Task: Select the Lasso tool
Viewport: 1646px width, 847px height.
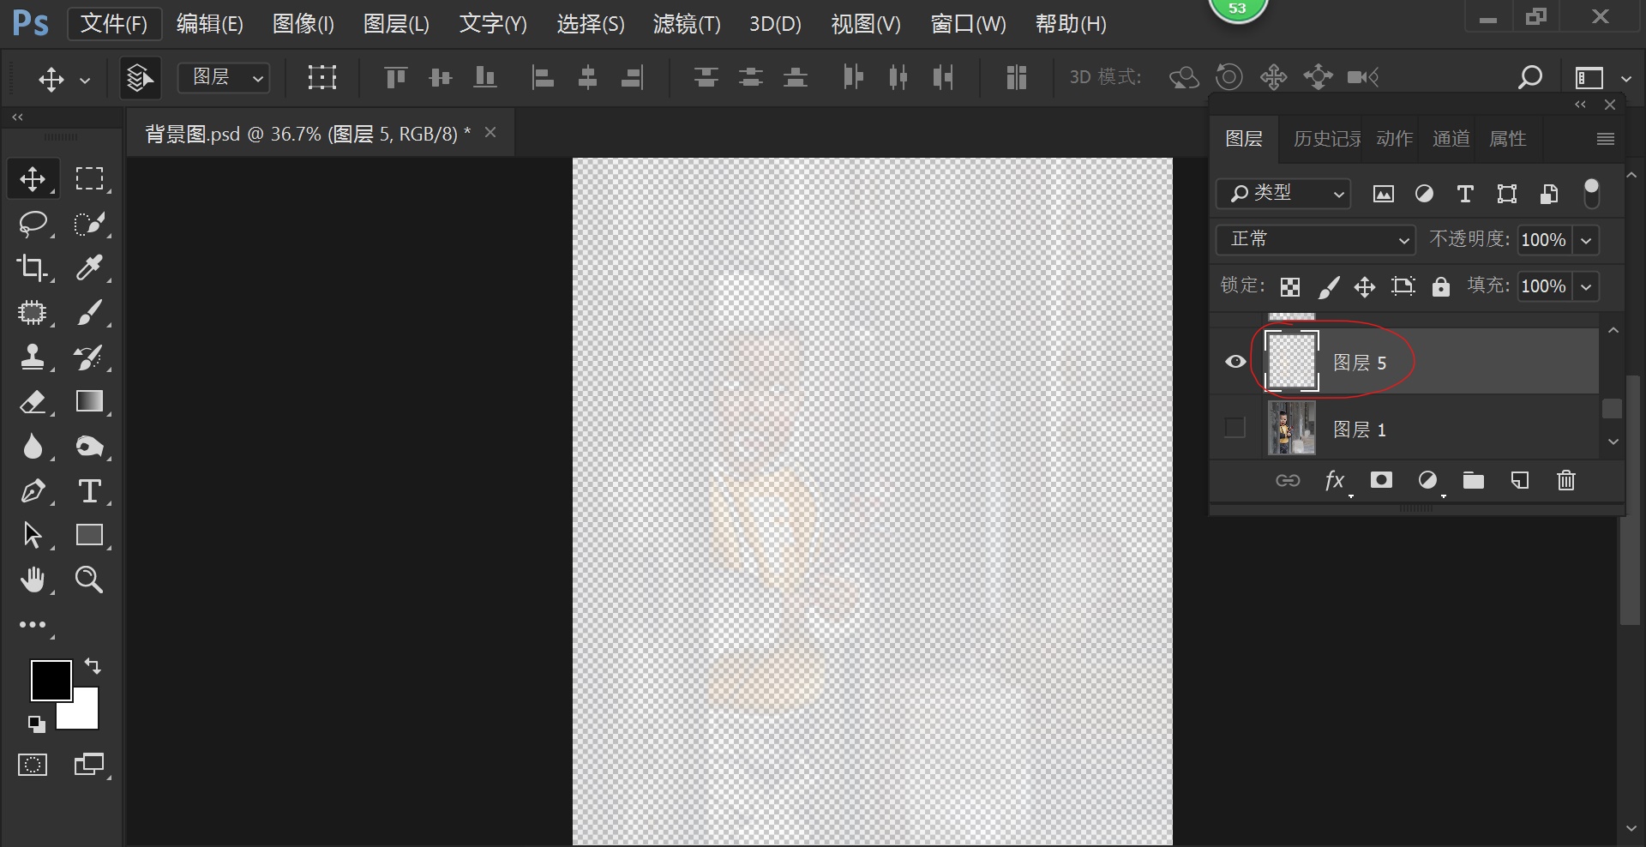Action: 33,224
